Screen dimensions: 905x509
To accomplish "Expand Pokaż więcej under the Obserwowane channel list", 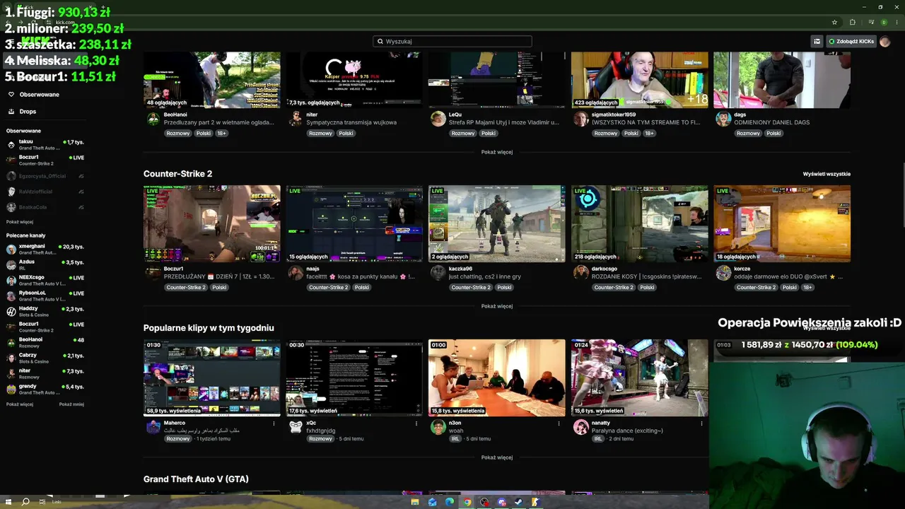I will pos(20,222).
